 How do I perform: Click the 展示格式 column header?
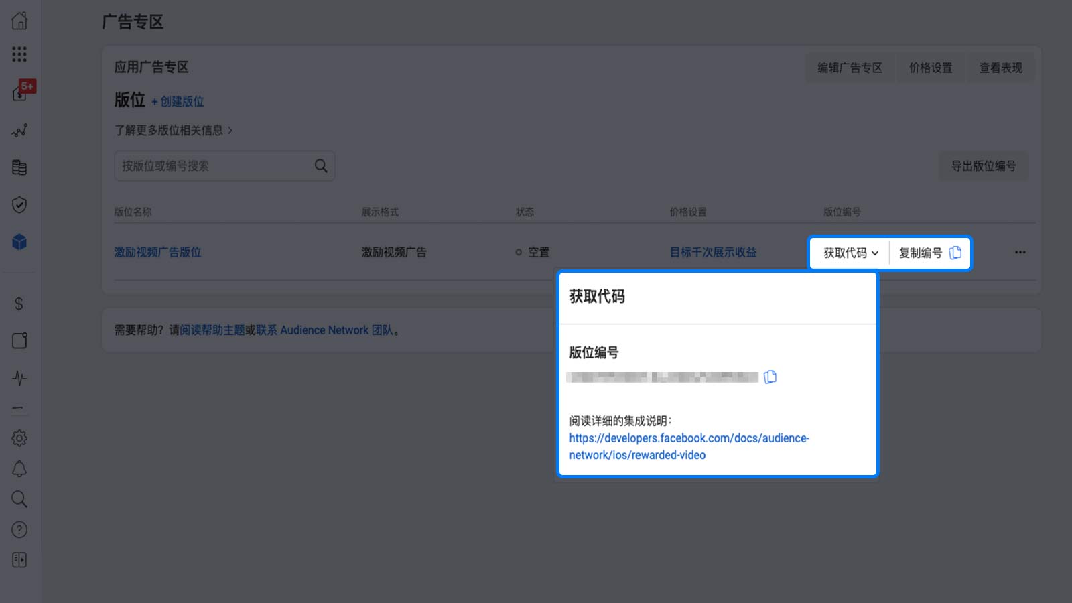coord(380,212)
